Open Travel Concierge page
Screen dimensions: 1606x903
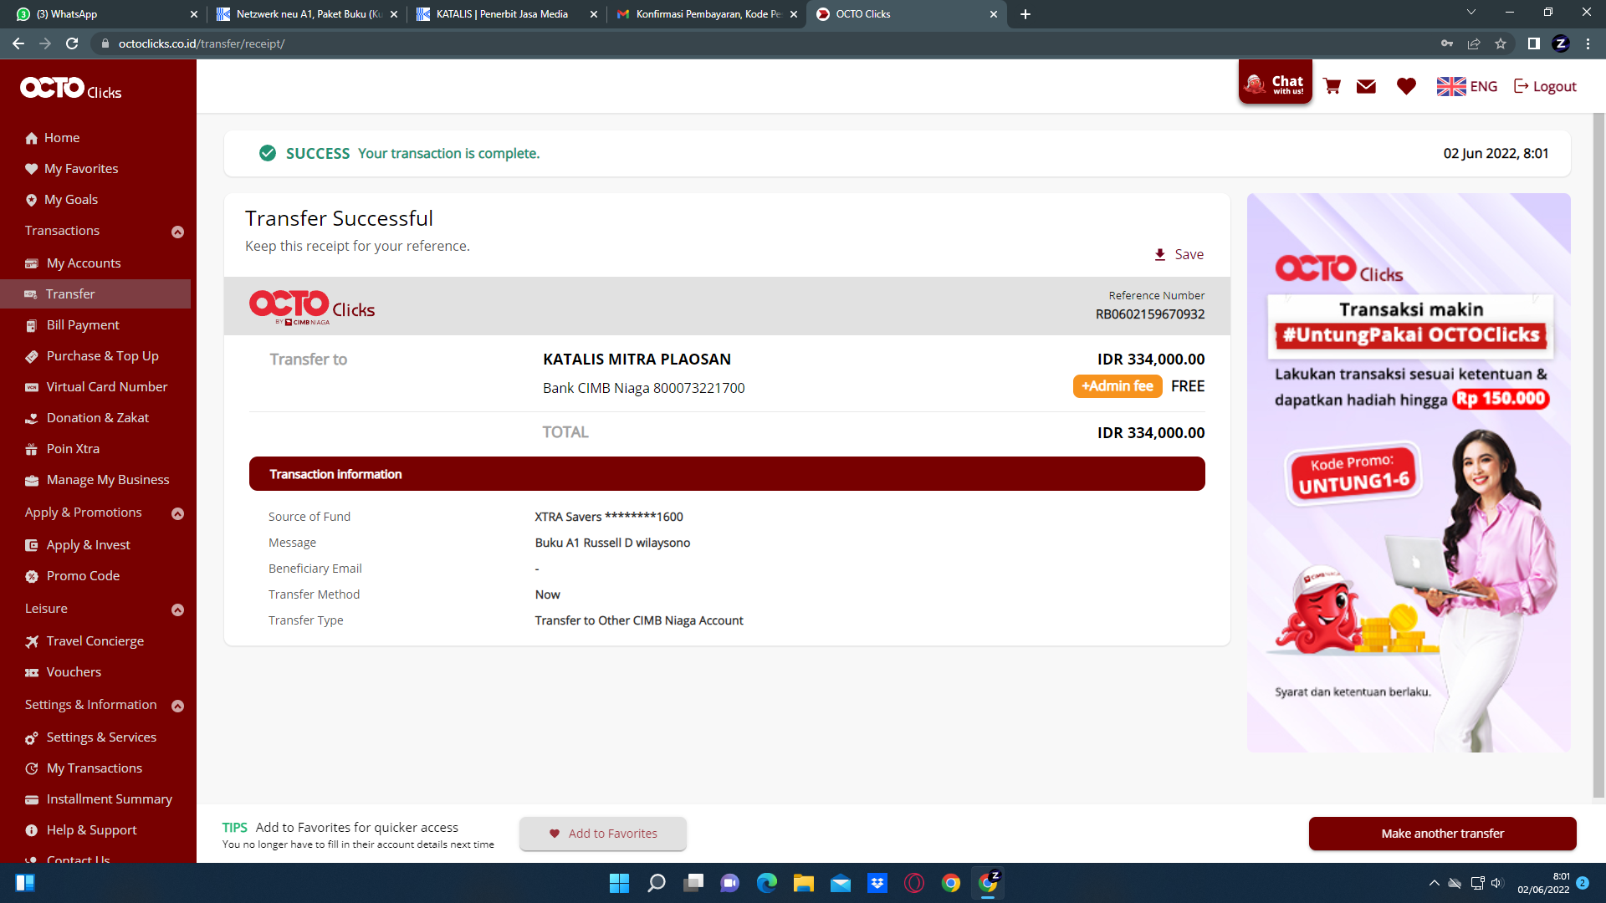tap(84, 640)
